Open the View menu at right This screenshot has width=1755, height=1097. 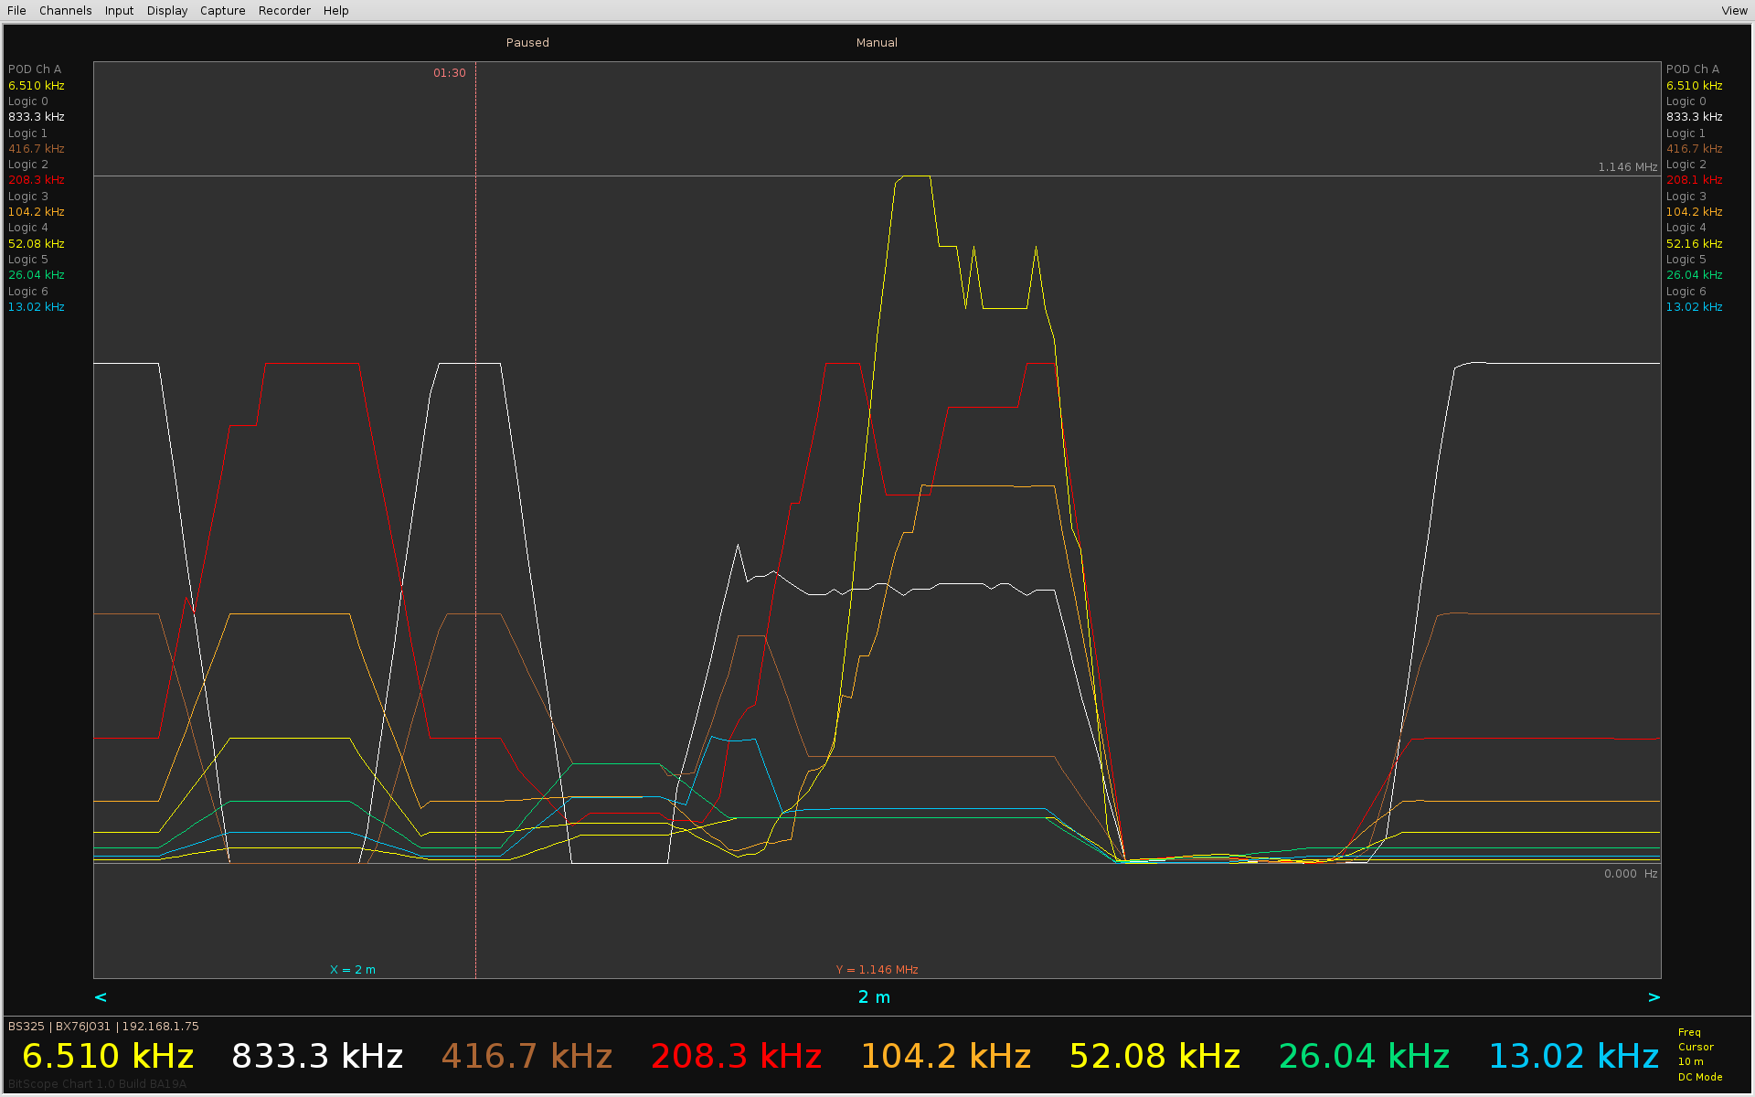point(1734,11)
